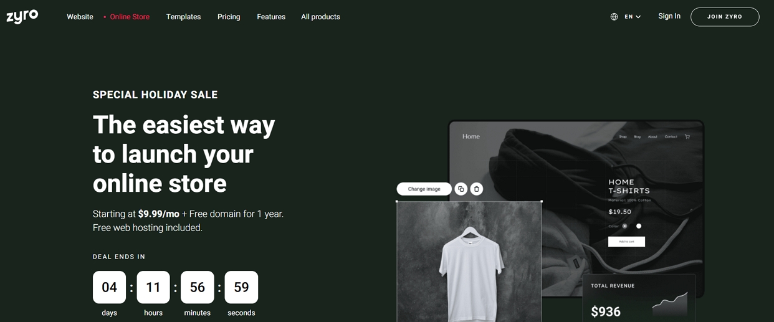The image size is (774, 322).
Task: Select the white color swatch
Action: [x=639, y=226]
